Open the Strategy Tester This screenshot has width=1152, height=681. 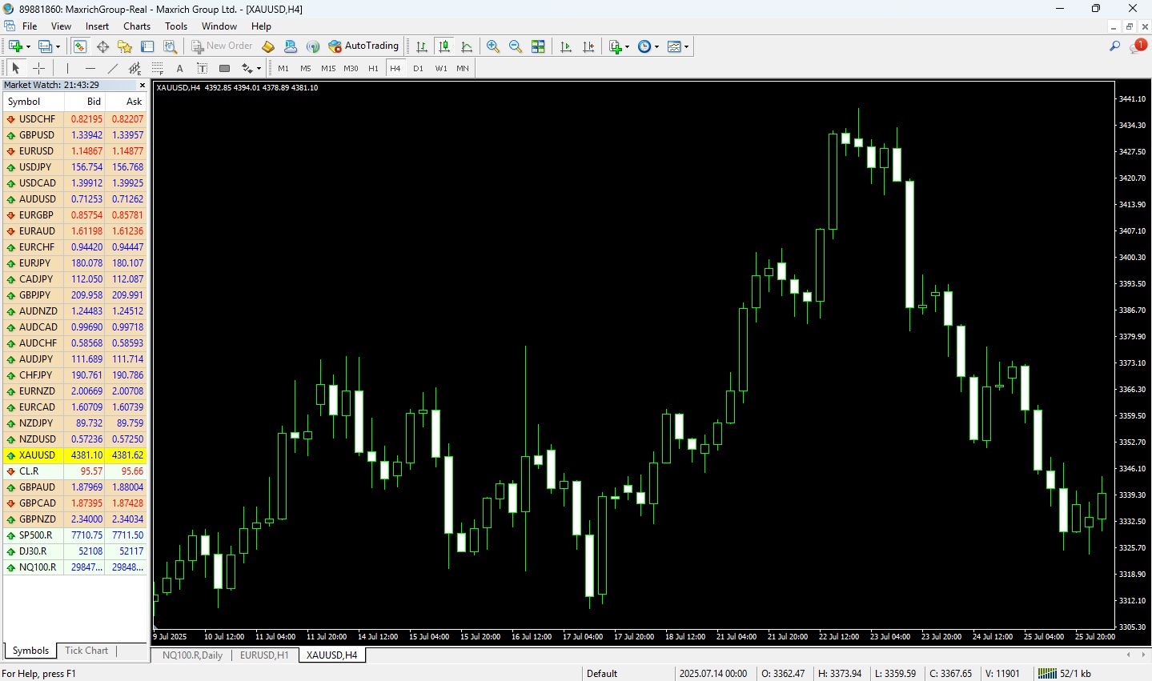(x=170, y=46)
